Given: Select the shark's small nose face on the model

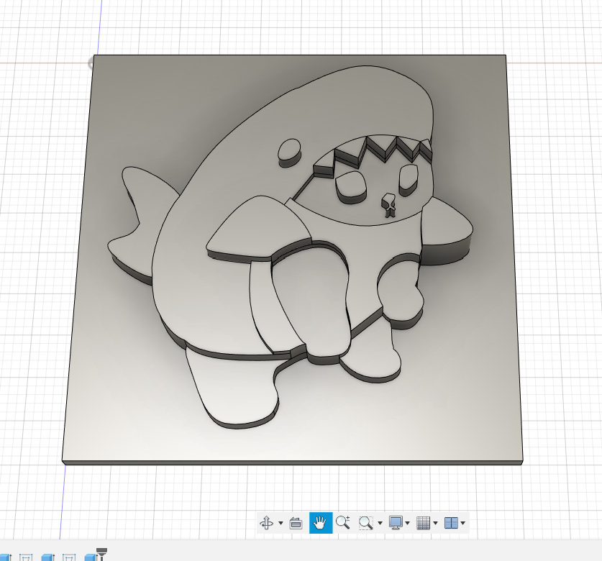Looking at the screenshot, I should pyautogui.click(x=388, y=200).
